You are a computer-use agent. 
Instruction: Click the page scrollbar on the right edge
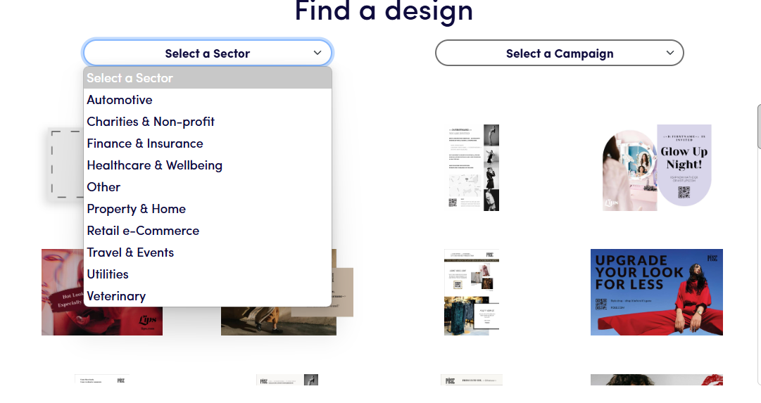(x=758, y=127)
